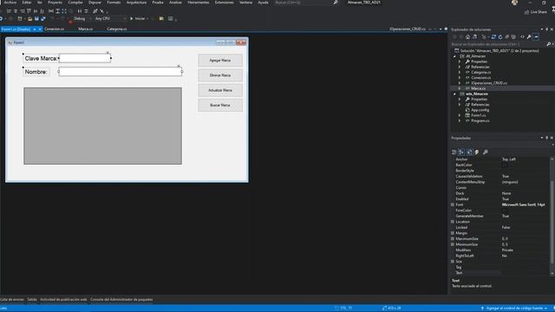
Task: Click the Properties panel vertical scrollbar
Action: (x=552, y=216)
